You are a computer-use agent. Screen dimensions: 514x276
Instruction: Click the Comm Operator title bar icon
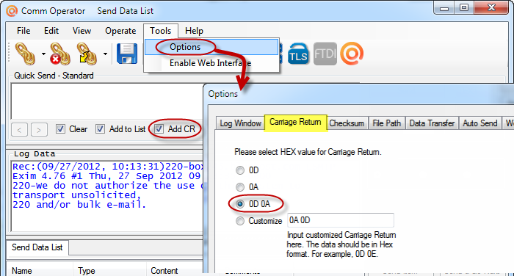(12, 11)
